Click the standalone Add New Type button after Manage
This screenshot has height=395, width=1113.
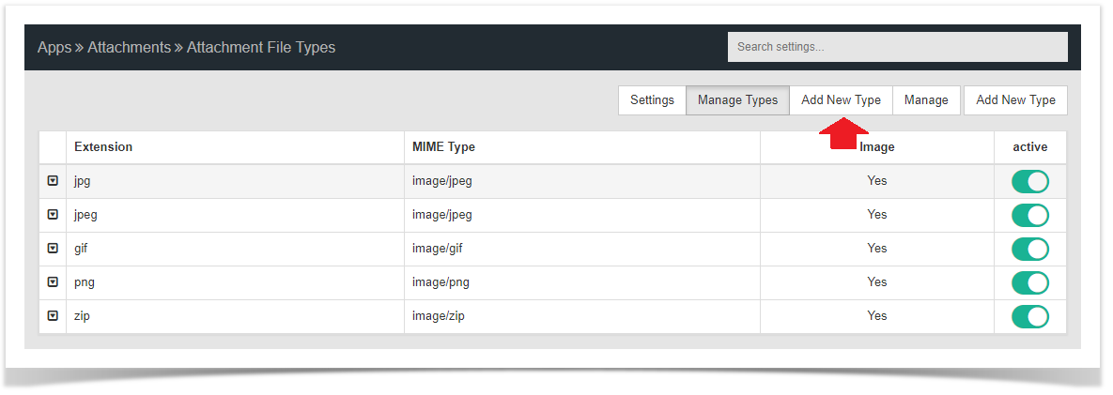coord(1015,100)
